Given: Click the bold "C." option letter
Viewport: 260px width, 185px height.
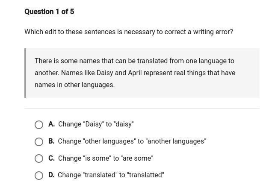Looking at the screenshot, I should click(x=51, y=159).
